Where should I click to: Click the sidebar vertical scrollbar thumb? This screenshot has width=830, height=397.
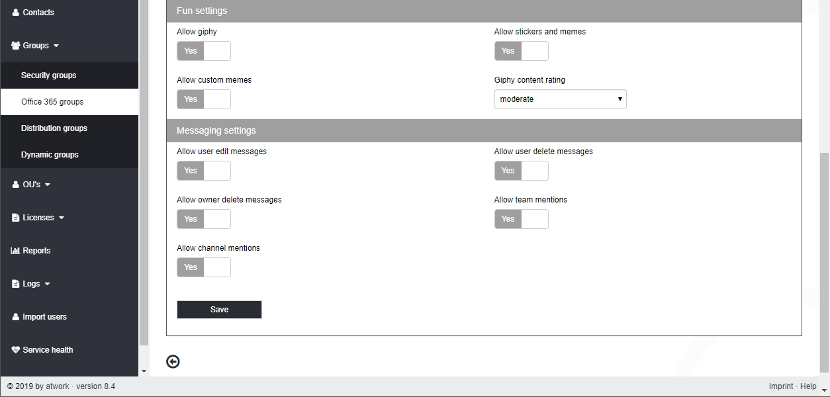(x=144, y=172)
